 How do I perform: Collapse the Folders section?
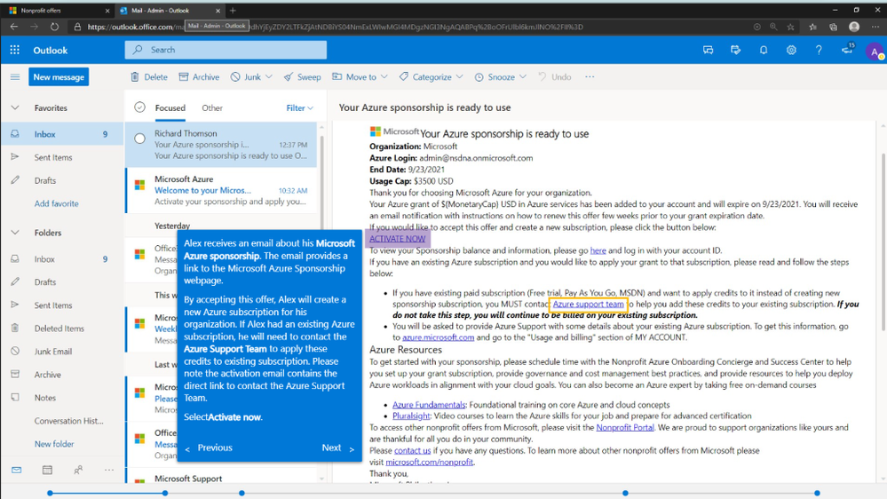(15, 233)
